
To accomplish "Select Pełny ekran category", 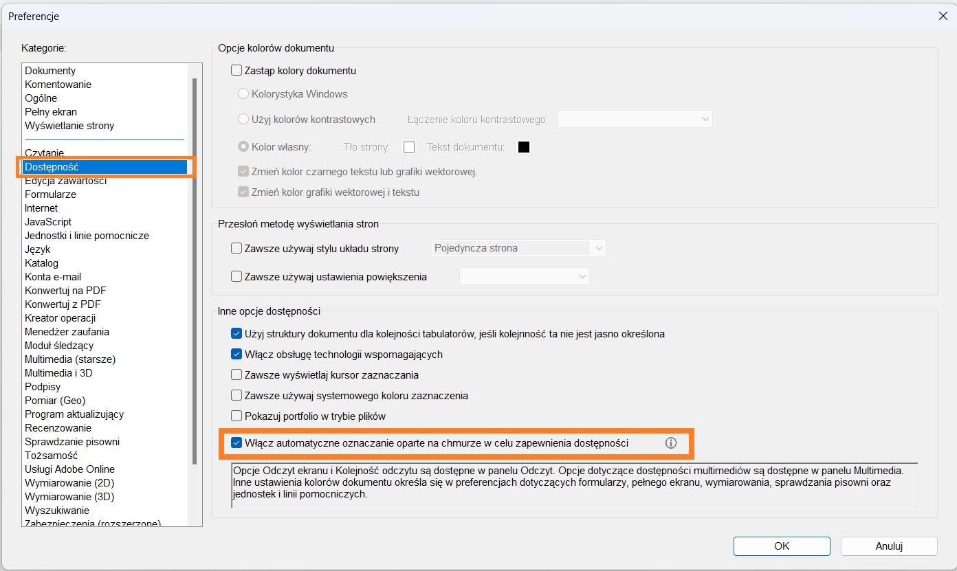I will click(x=51, y=112).
